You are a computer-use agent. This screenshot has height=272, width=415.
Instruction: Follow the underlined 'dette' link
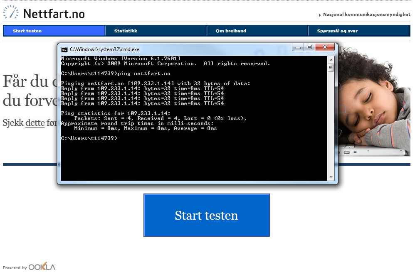tap(35, 123)
